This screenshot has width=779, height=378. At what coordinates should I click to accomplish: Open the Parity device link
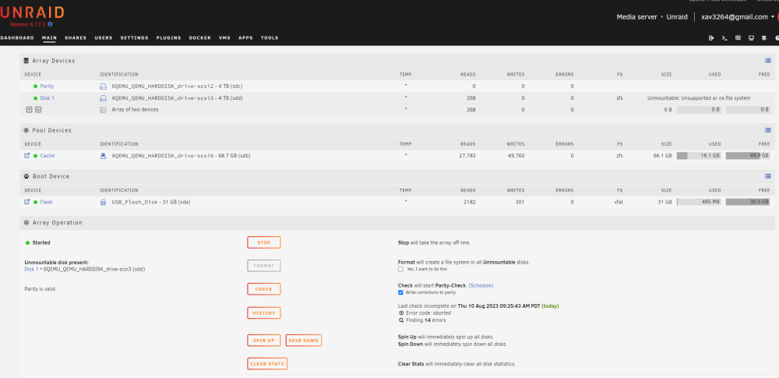[x=48, y=86]
